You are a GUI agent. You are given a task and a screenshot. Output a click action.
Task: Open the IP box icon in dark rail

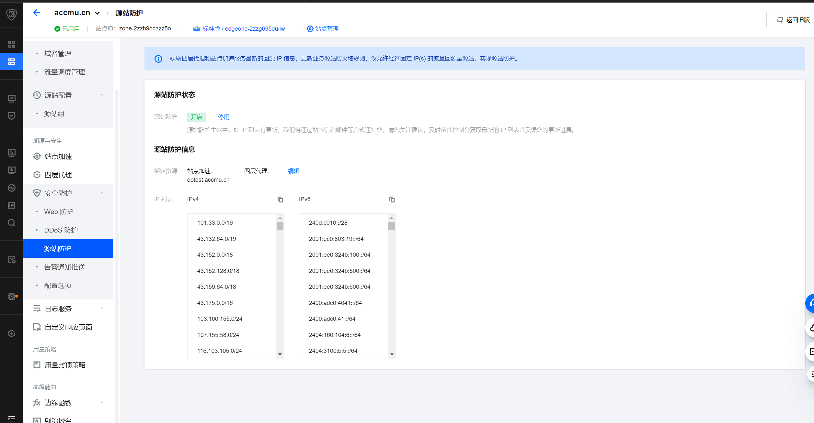[12, 205]
